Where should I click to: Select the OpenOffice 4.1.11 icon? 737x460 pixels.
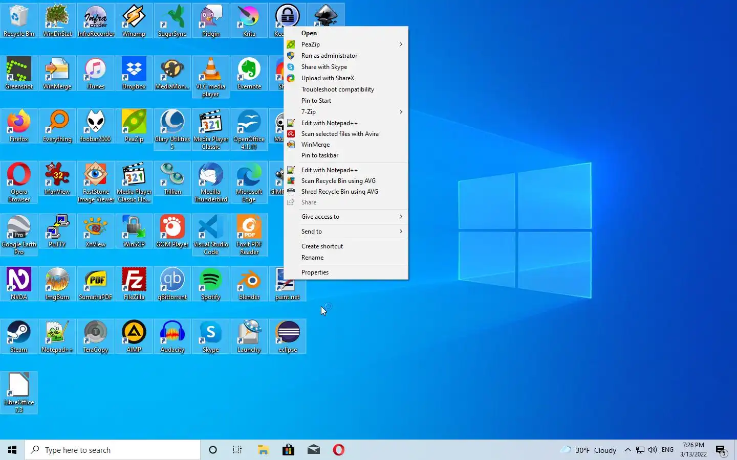(x=249, y=130)
